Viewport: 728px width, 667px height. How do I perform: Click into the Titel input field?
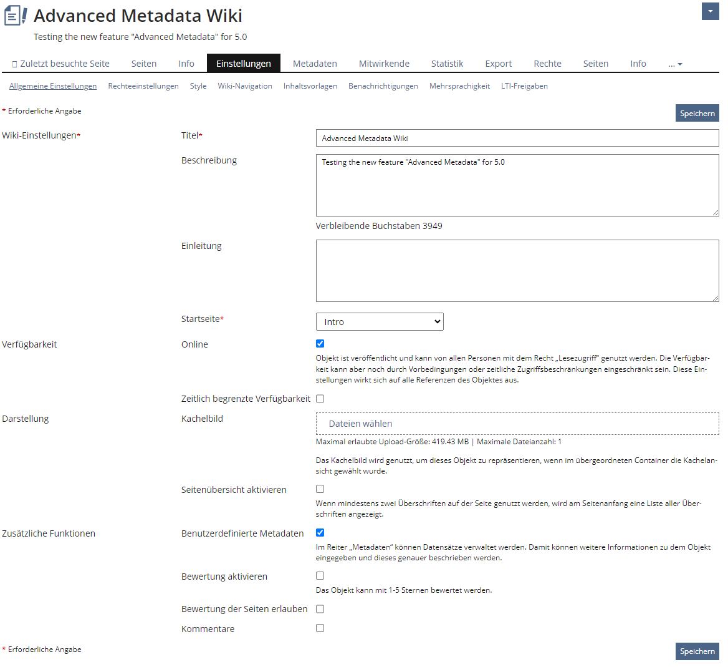(517, 138)
